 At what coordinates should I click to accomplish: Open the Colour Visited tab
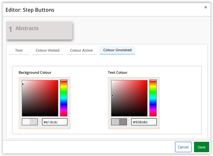pyautogui.click(x=47, y=50)
